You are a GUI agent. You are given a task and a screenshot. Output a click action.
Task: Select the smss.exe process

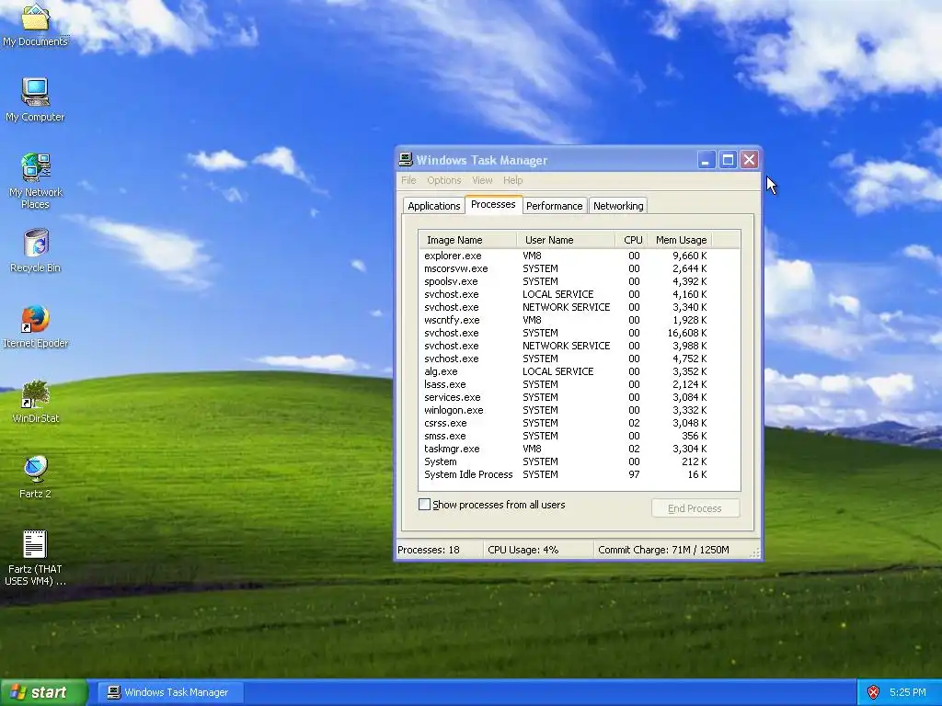580,436
